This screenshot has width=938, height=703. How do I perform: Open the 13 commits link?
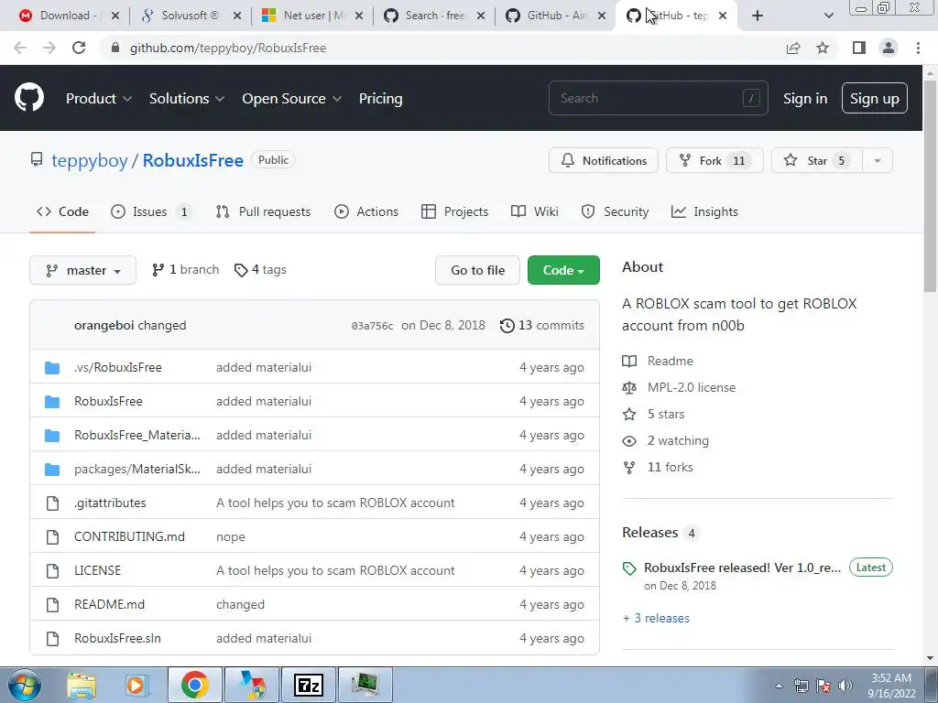[x=542, y=326]
